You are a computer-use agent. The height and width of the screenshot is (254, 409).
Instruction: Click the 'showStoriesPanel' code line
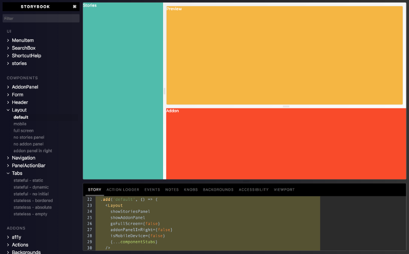click(x=130, y=212)
